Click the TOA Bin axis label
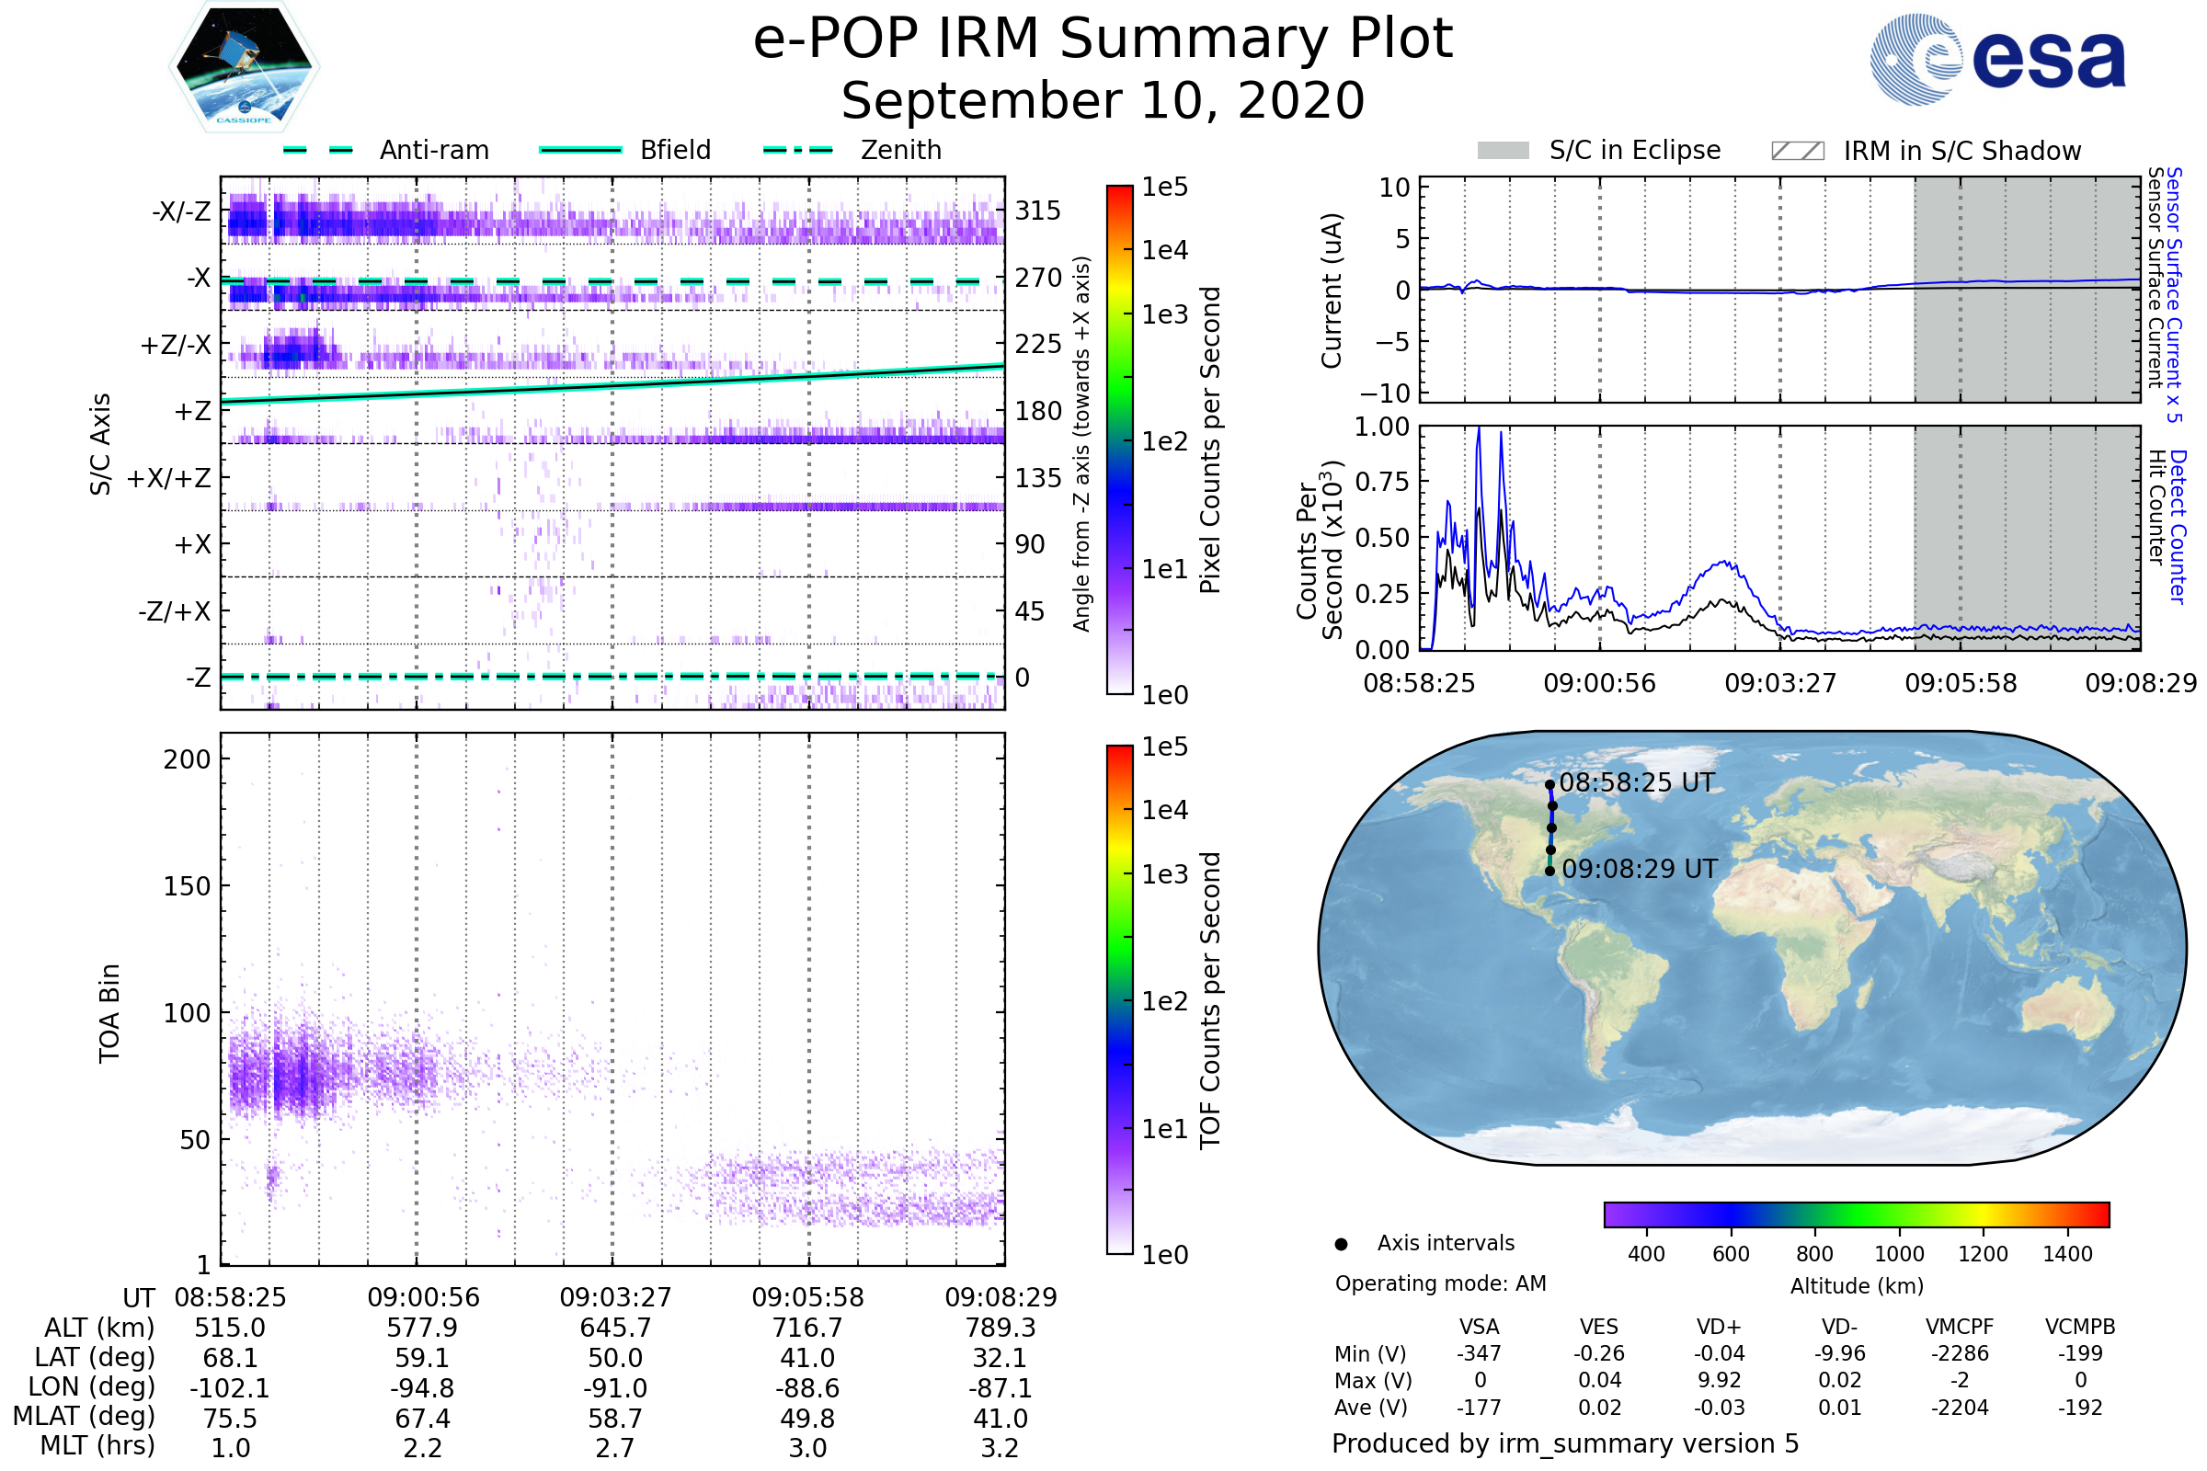The width and height of the screenshot is (2207, 1471). point(109,1013)
